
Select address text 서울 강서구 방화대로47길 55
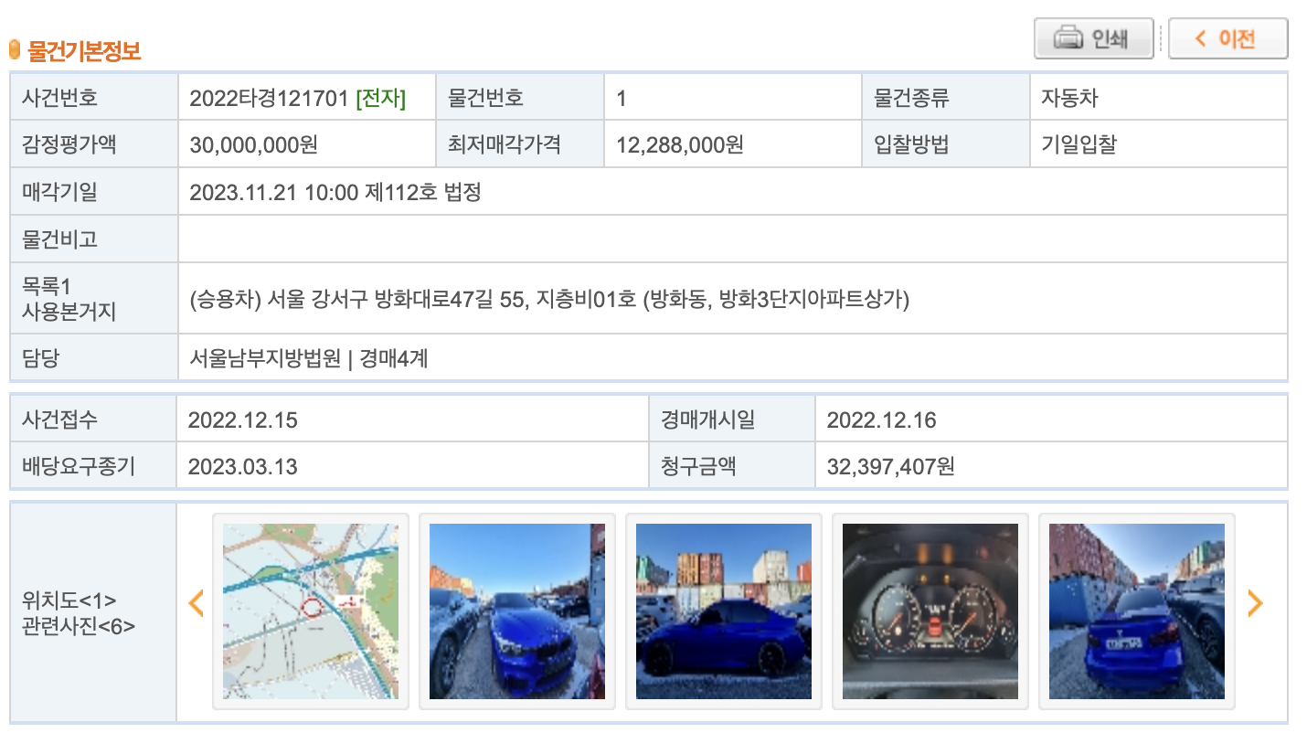pos(395,299)
